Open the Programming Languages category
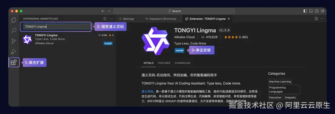This screenshot has width=335, height=114. pos(284,89)
